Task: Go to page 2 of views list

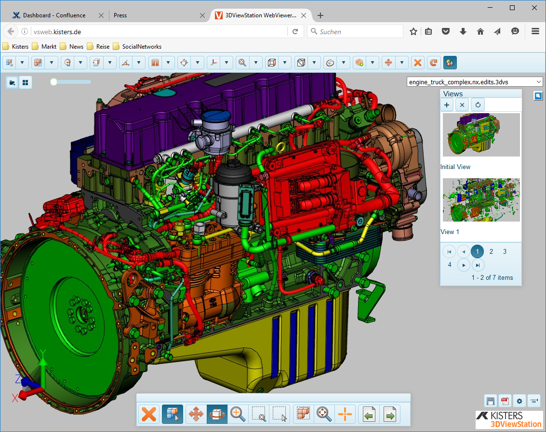Action: pyautogui.click(x=491, y=251)
